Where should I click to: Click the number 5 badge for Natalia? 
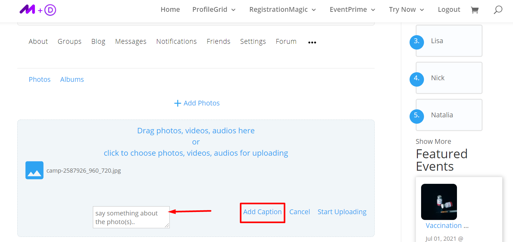coord(417,116)
